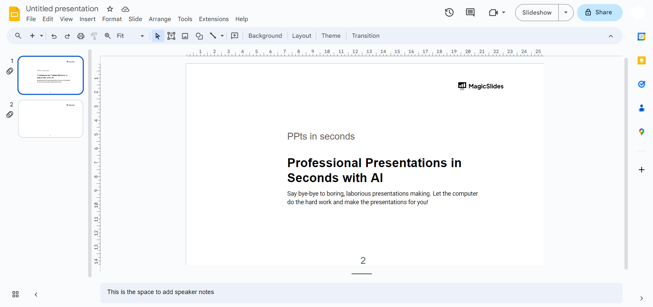Open the Arrange menu
Viewport: 653px width, 307px height.
(x=160, y=19)
